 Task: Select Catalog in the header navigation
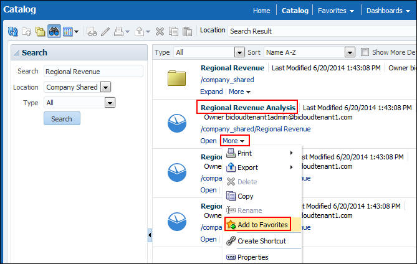(295, 11)
